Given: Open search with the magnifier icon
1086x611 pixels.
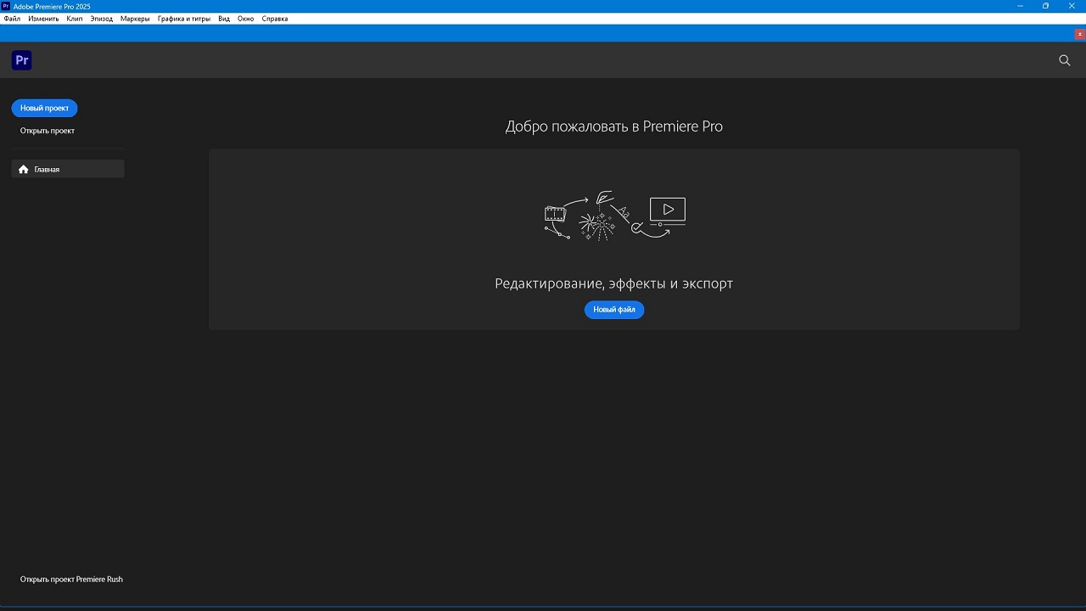Looking at the screenshot, I should pos(1065,60).
